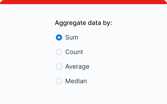Re-select the currently checked Sum option

tap(59, 37)
